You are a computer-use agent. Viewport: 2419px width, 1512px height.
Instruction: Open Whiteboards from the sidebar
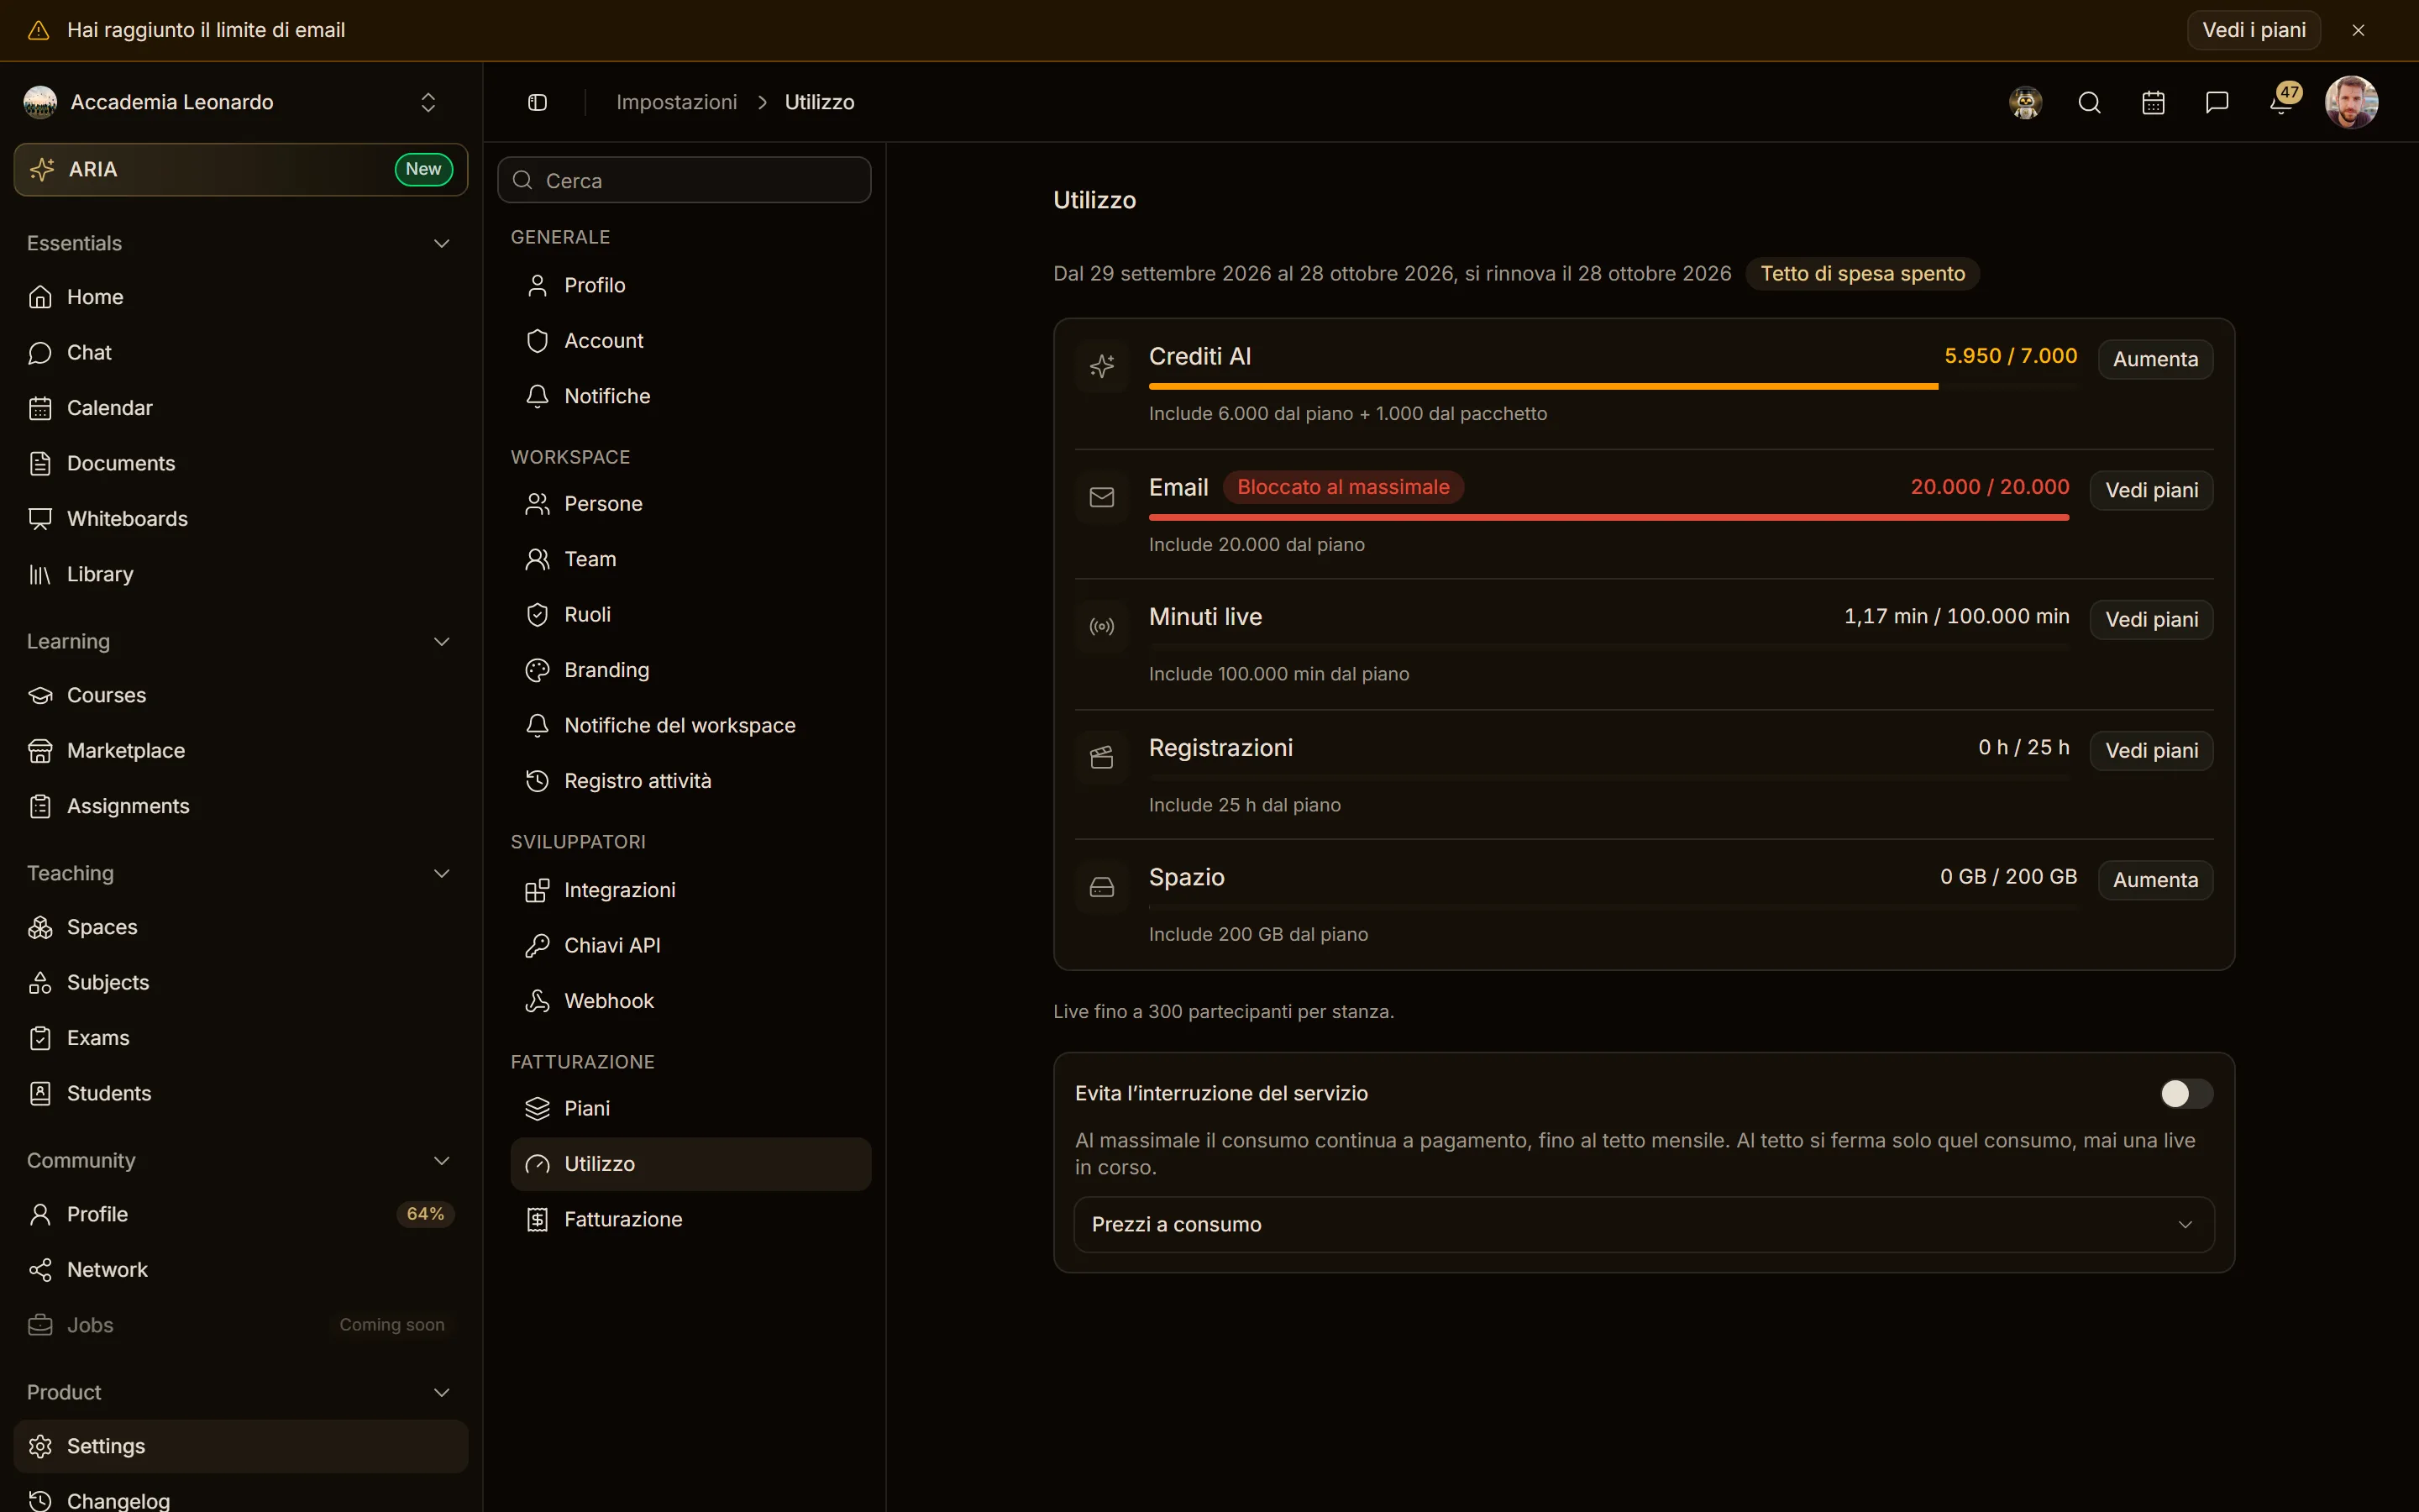pos(241,519)
